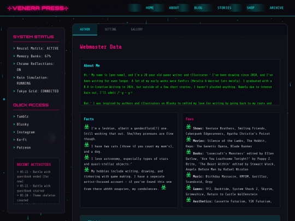Click the 'Theme skeleton created' activity entry
This screenshot has width=295, height=221.
click(36, 198)
